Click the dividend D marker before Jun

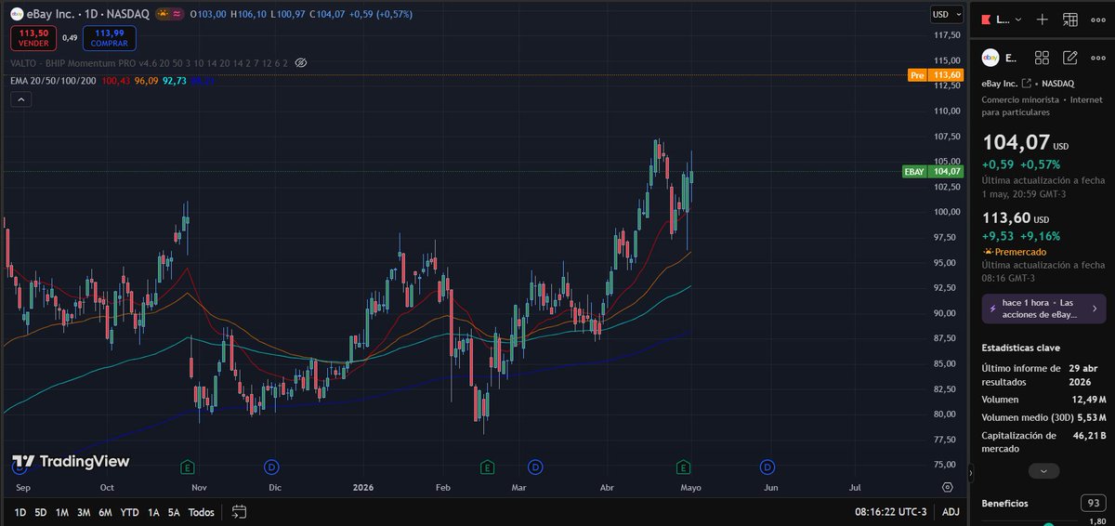point(767,466)
